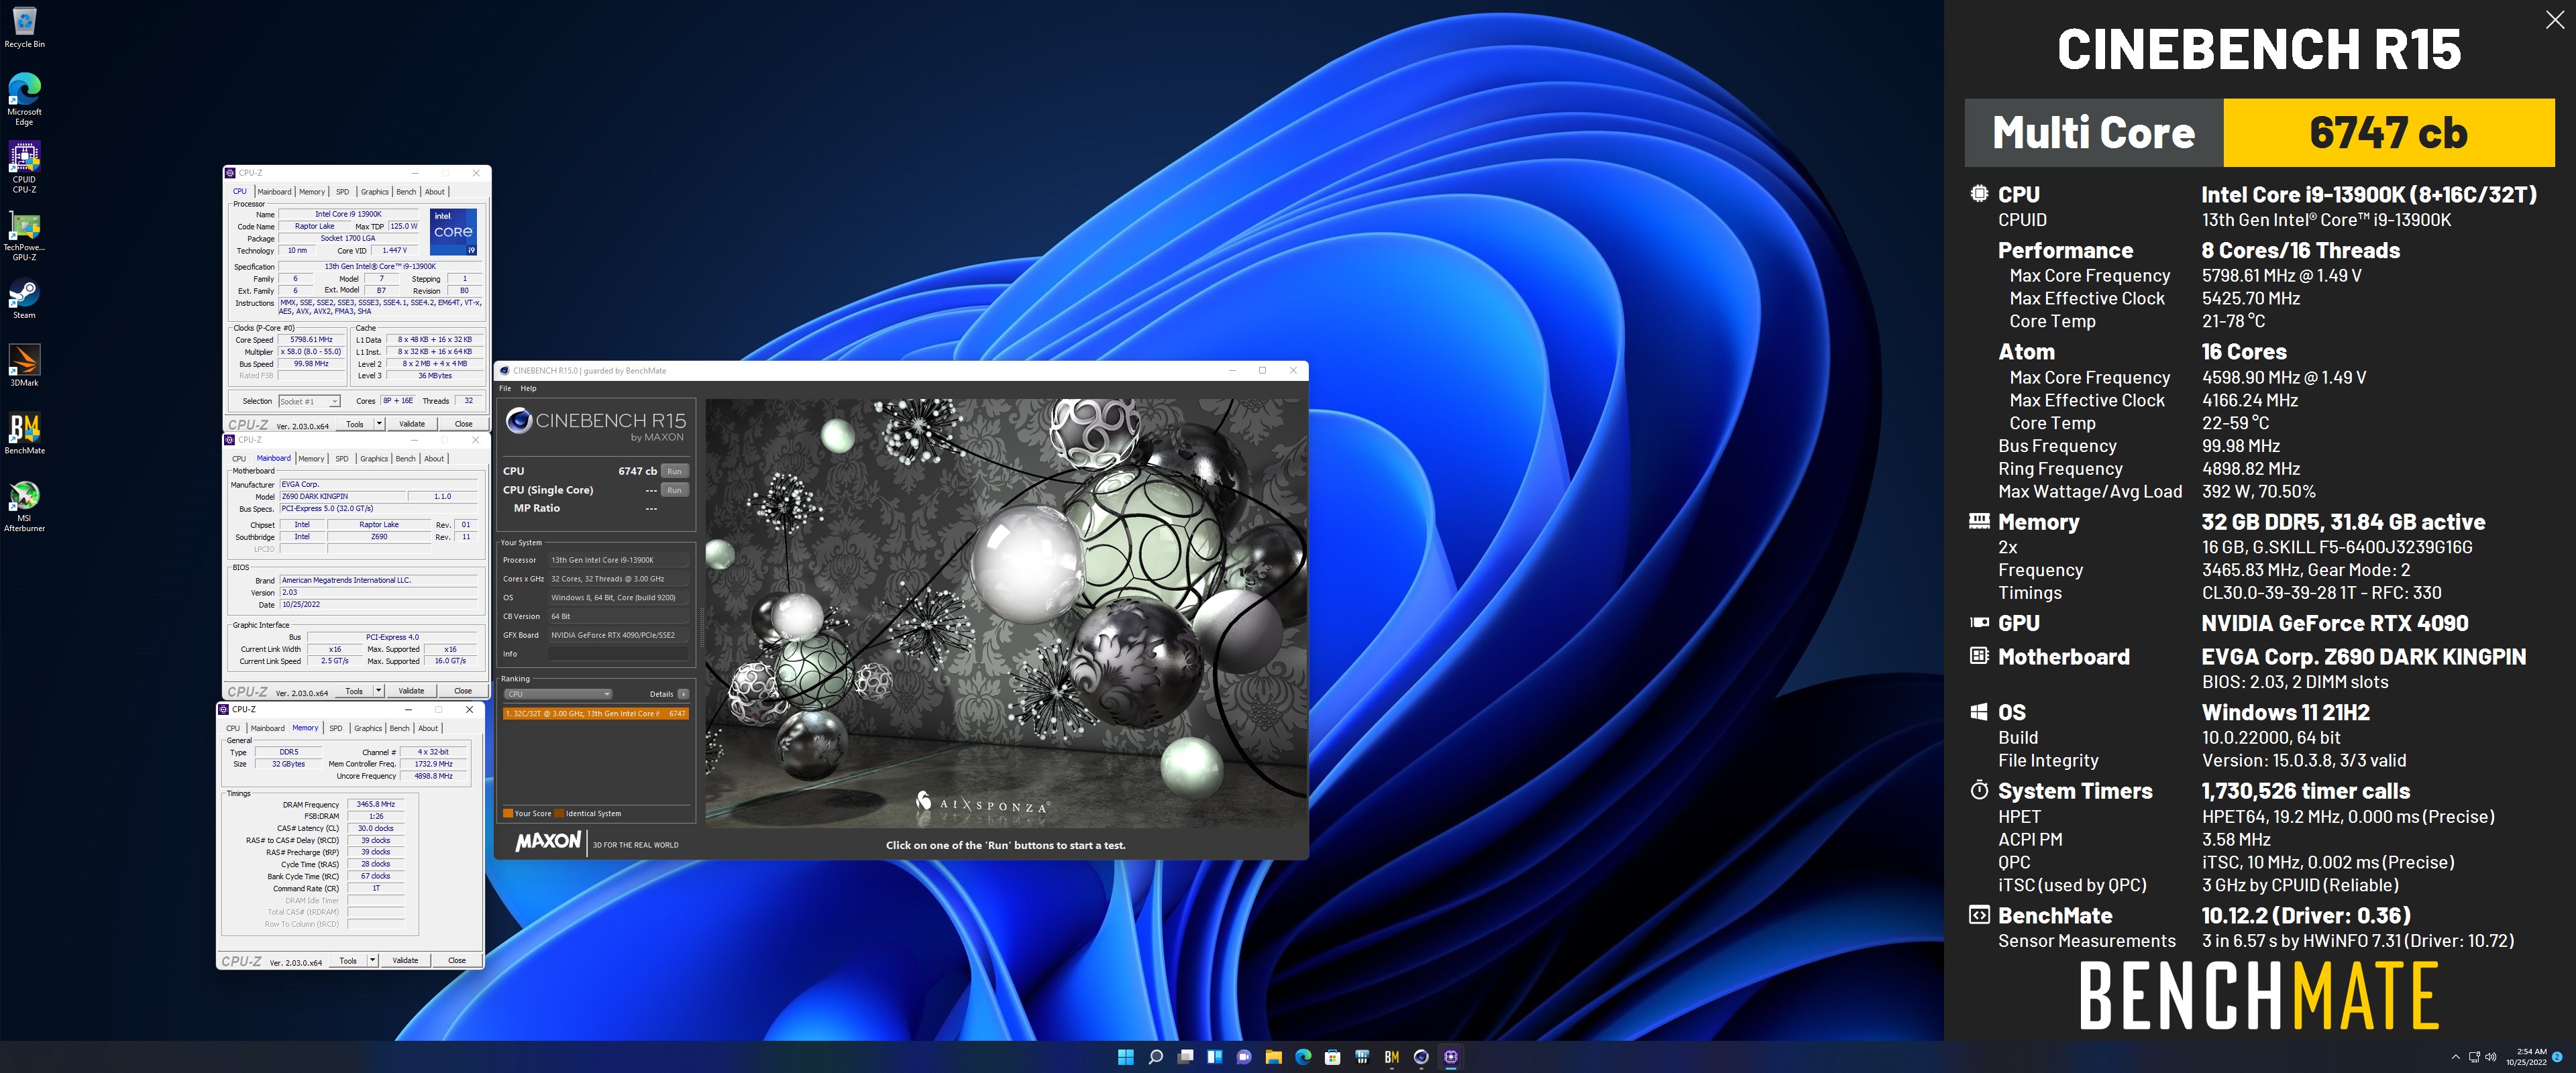Click the Close button in the CPU-Z Mainboard window
The image size is (2576, 1073).
coord(463,691)
